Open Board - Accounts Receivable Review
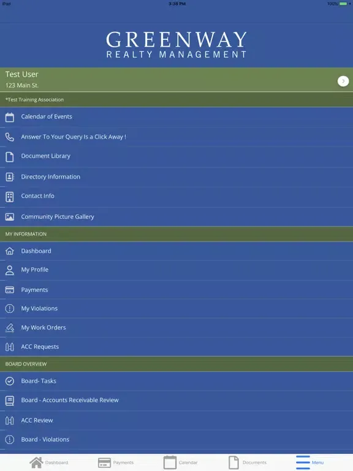353x471 pixels. pos(176,400)
